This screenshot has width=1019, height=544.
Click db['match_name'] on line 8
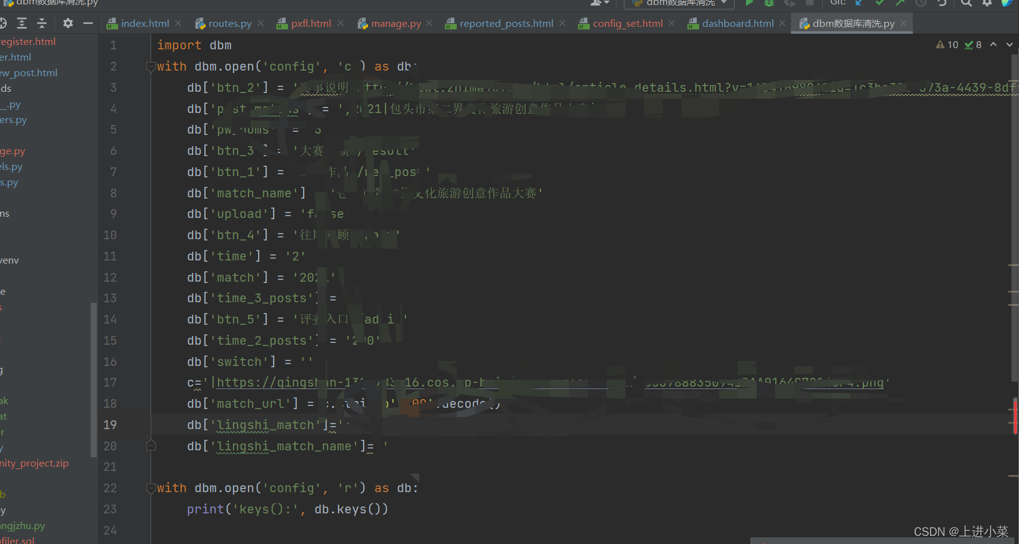[247, 193]
